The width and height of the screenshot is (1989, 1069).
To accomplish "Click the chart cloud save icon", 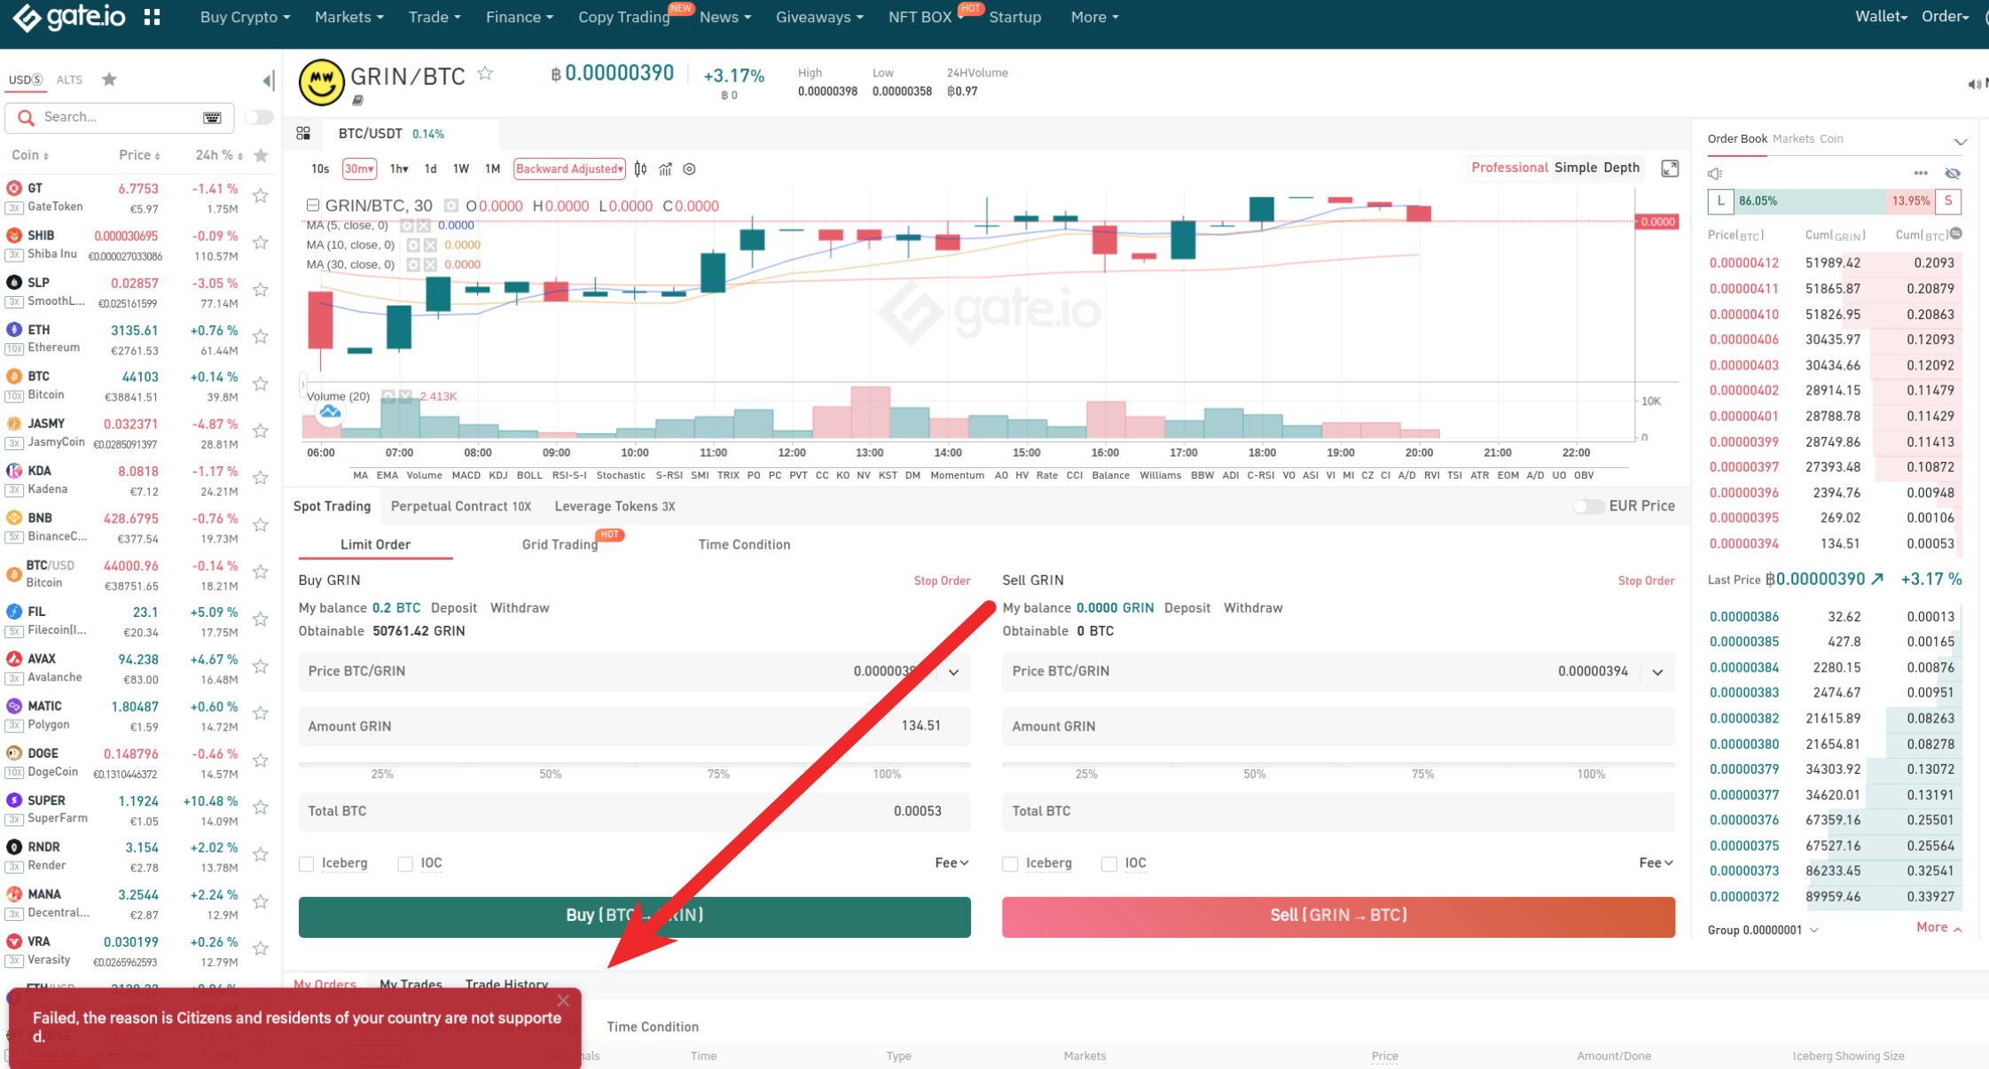I will [330, 412].
